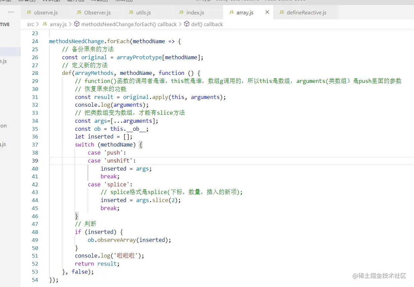Screen dimensions: 414x287
Task: Click line number 39 in the gutter
Action: point(35,161)
